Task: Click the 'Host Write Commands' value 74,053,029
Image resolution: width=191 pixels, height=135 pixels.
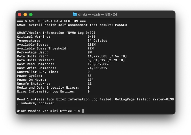Action: (x=97, y=68)
